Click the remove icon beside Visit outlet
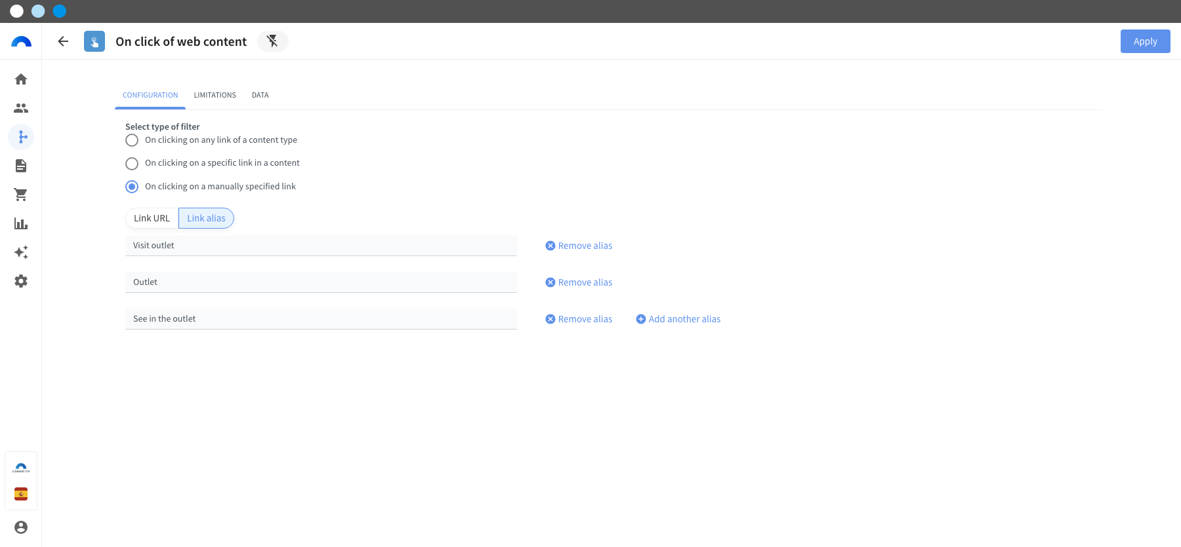The height and width of the screenshot is (547, 1181). [x=550, y=246]
